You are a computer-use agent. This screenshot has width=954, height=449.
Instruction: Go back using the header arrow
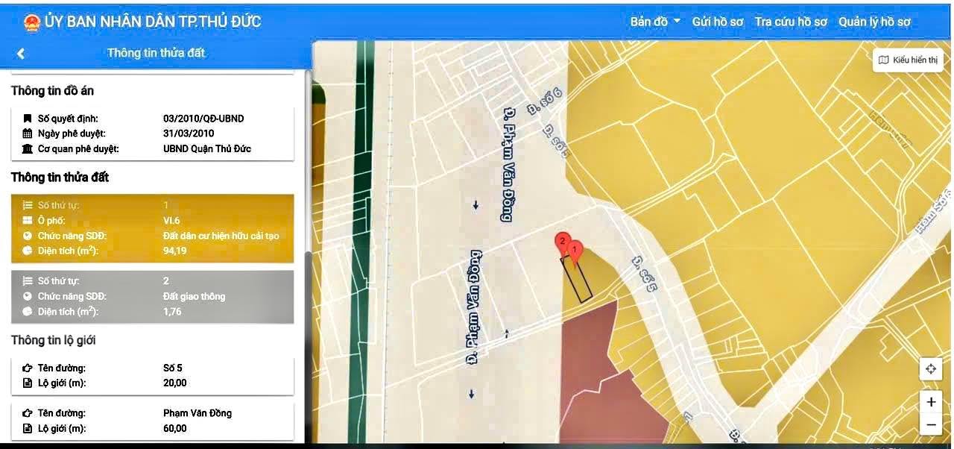click(x=21, y=54)
